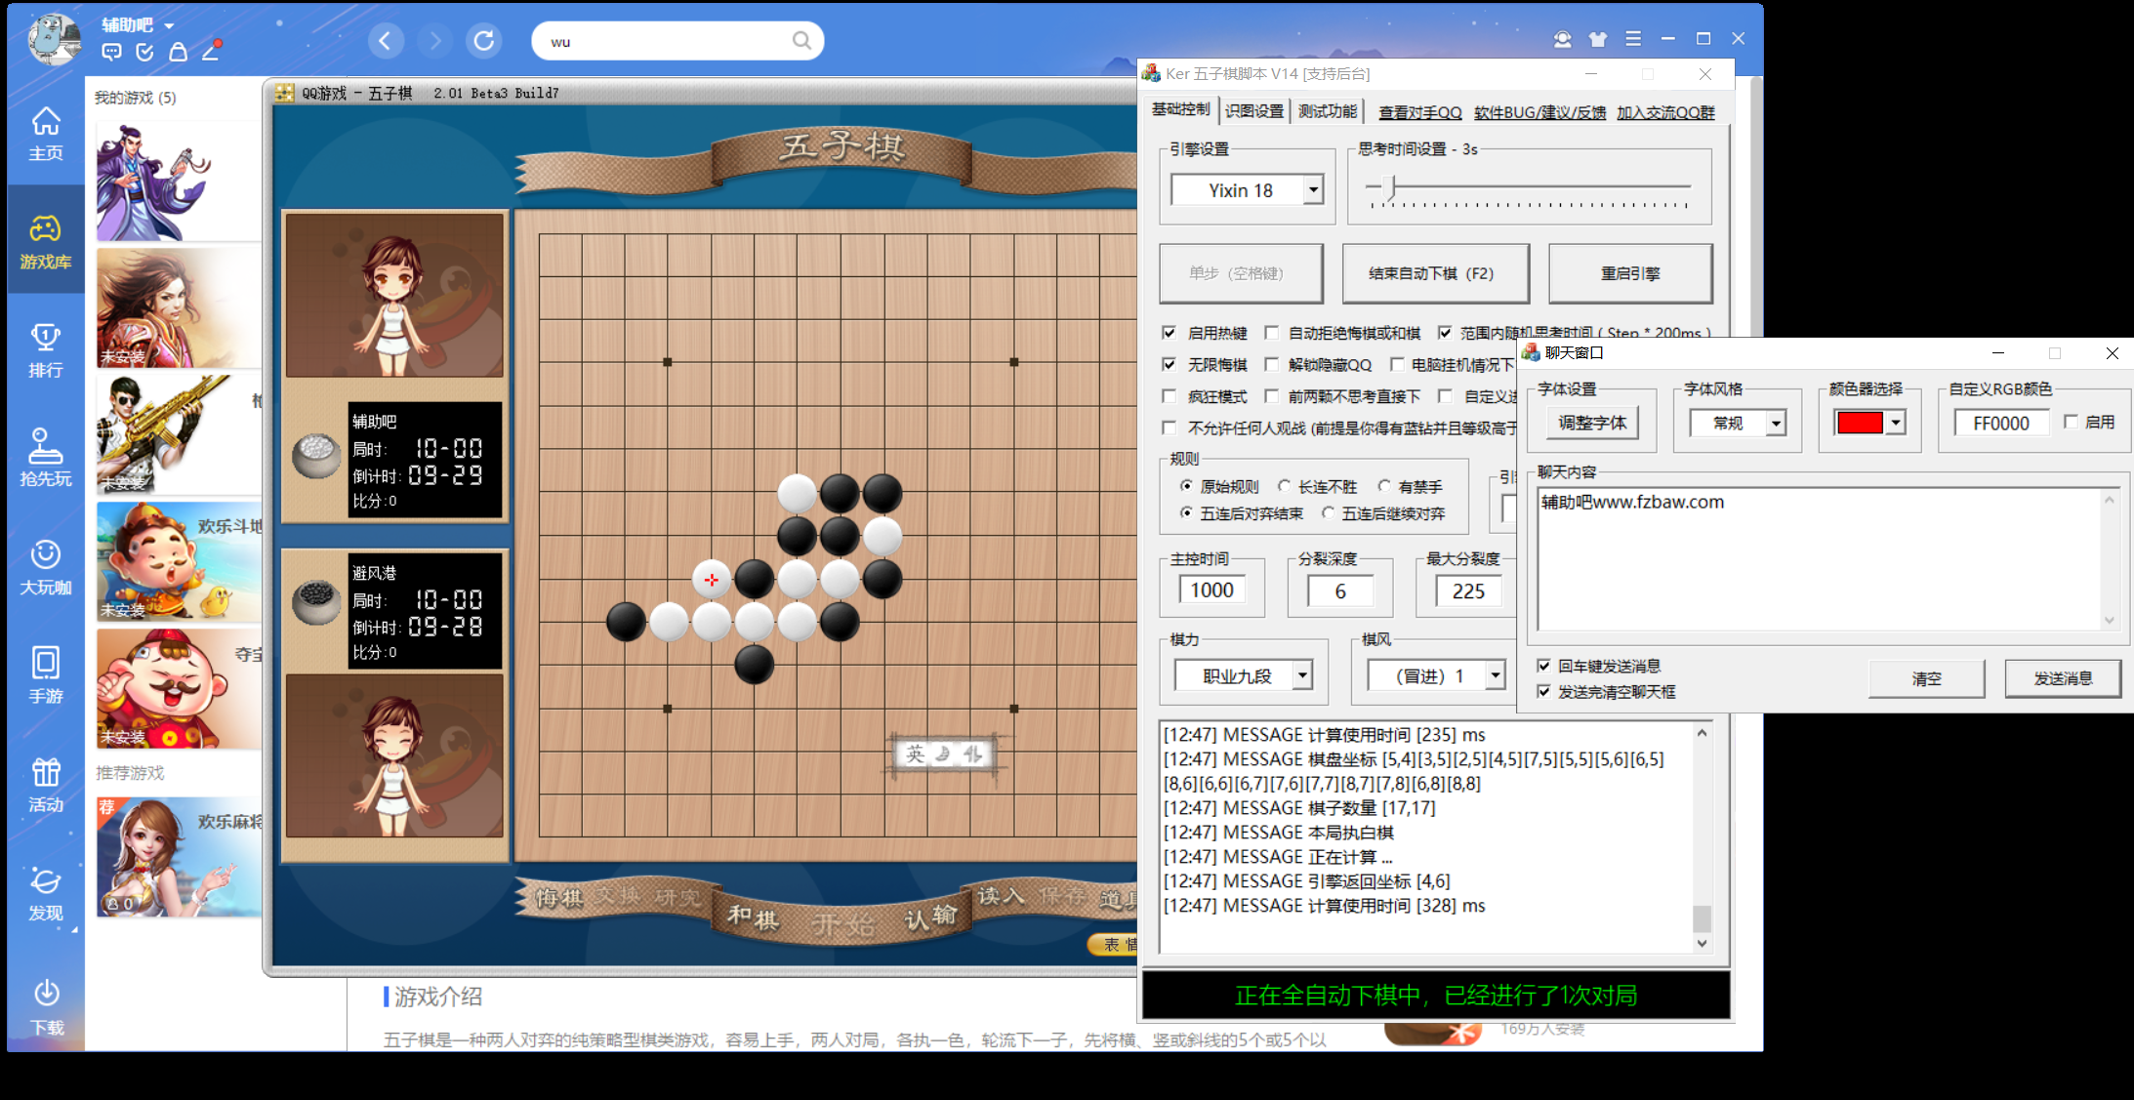Disable the 无限悔棋 checkbox

pyautogui.click(x=1170, y=364)
